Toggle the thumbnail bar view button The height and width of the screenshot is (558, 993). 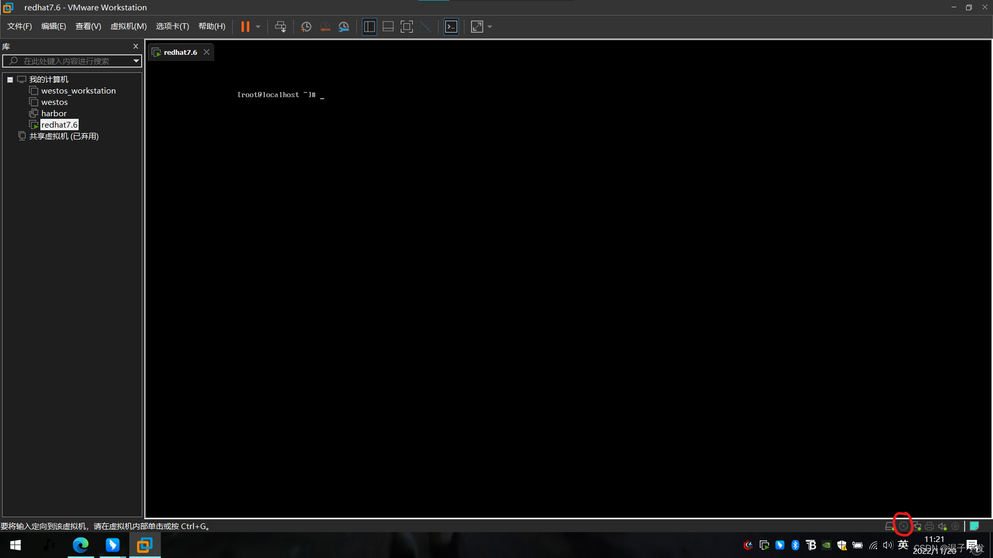388,27
